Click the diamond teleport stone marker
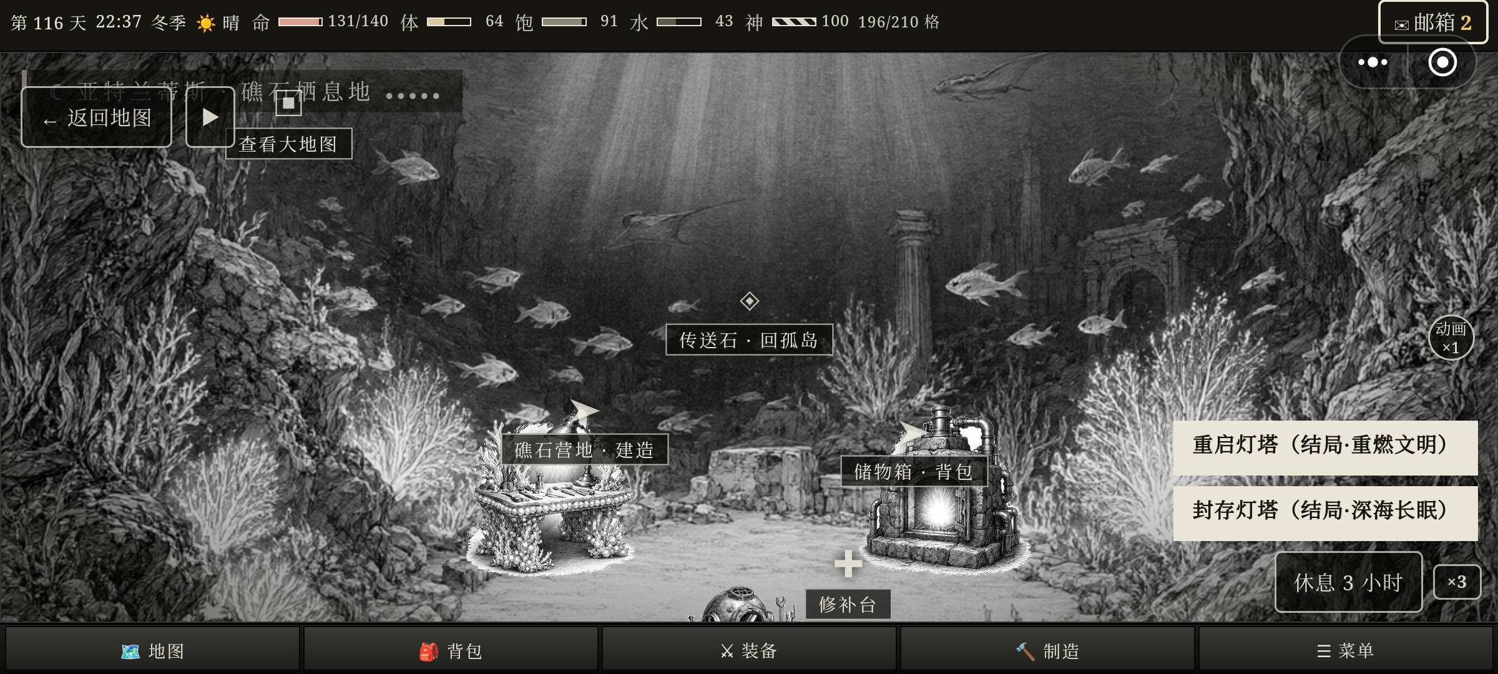 pyautogui.click(x=749, y=301)
